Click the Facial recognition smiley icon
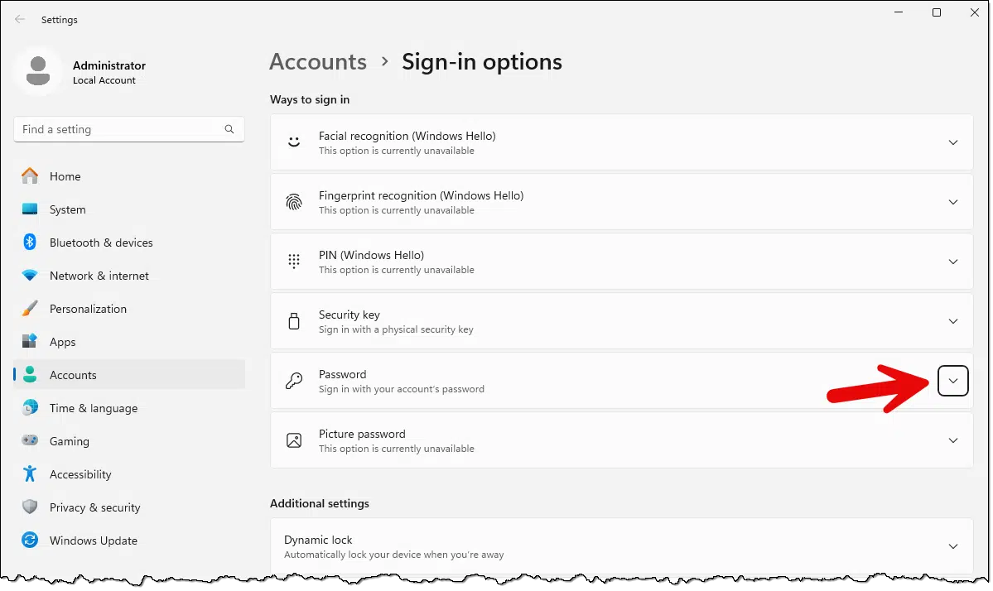This screenshot has width=993, height=591. pos(294,142)
